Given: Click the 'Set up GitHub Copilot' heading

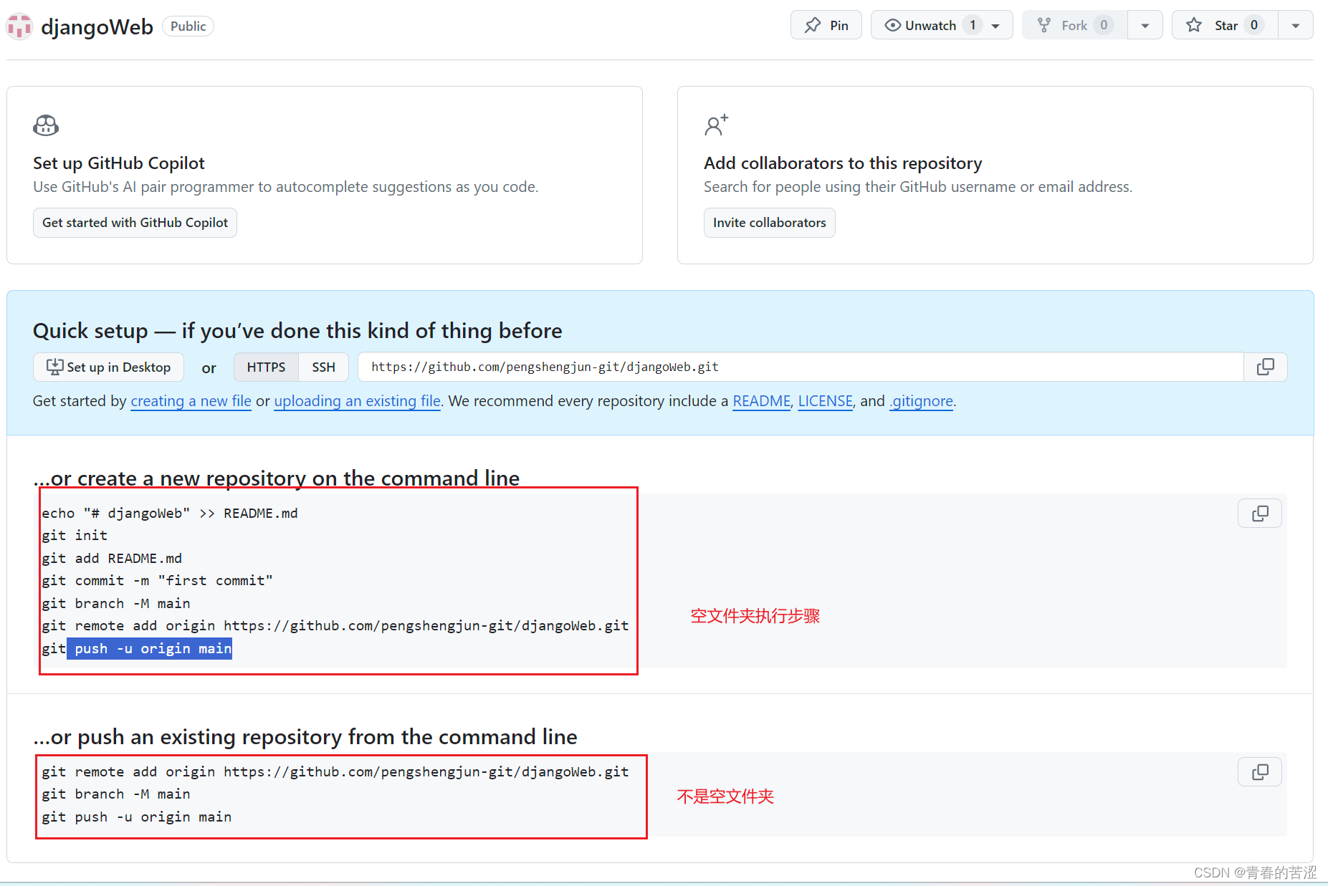Looking at the screenshot, I should (x=119, y=163).
